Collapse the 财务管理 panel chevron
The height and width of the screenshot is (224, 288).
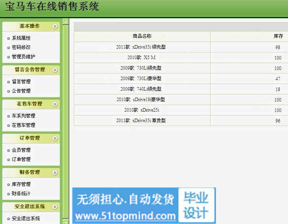coord(55,173)
